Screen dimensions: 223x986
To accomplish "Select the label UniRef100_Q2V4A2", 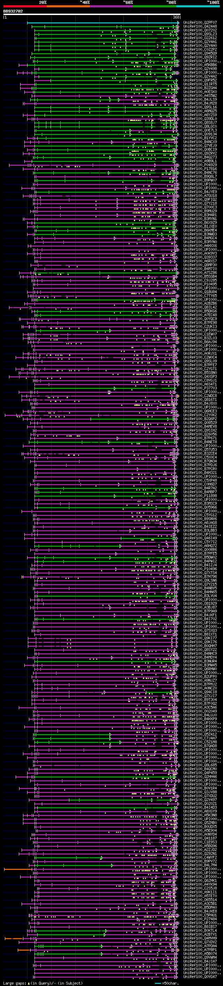I will tap(200, 76).
